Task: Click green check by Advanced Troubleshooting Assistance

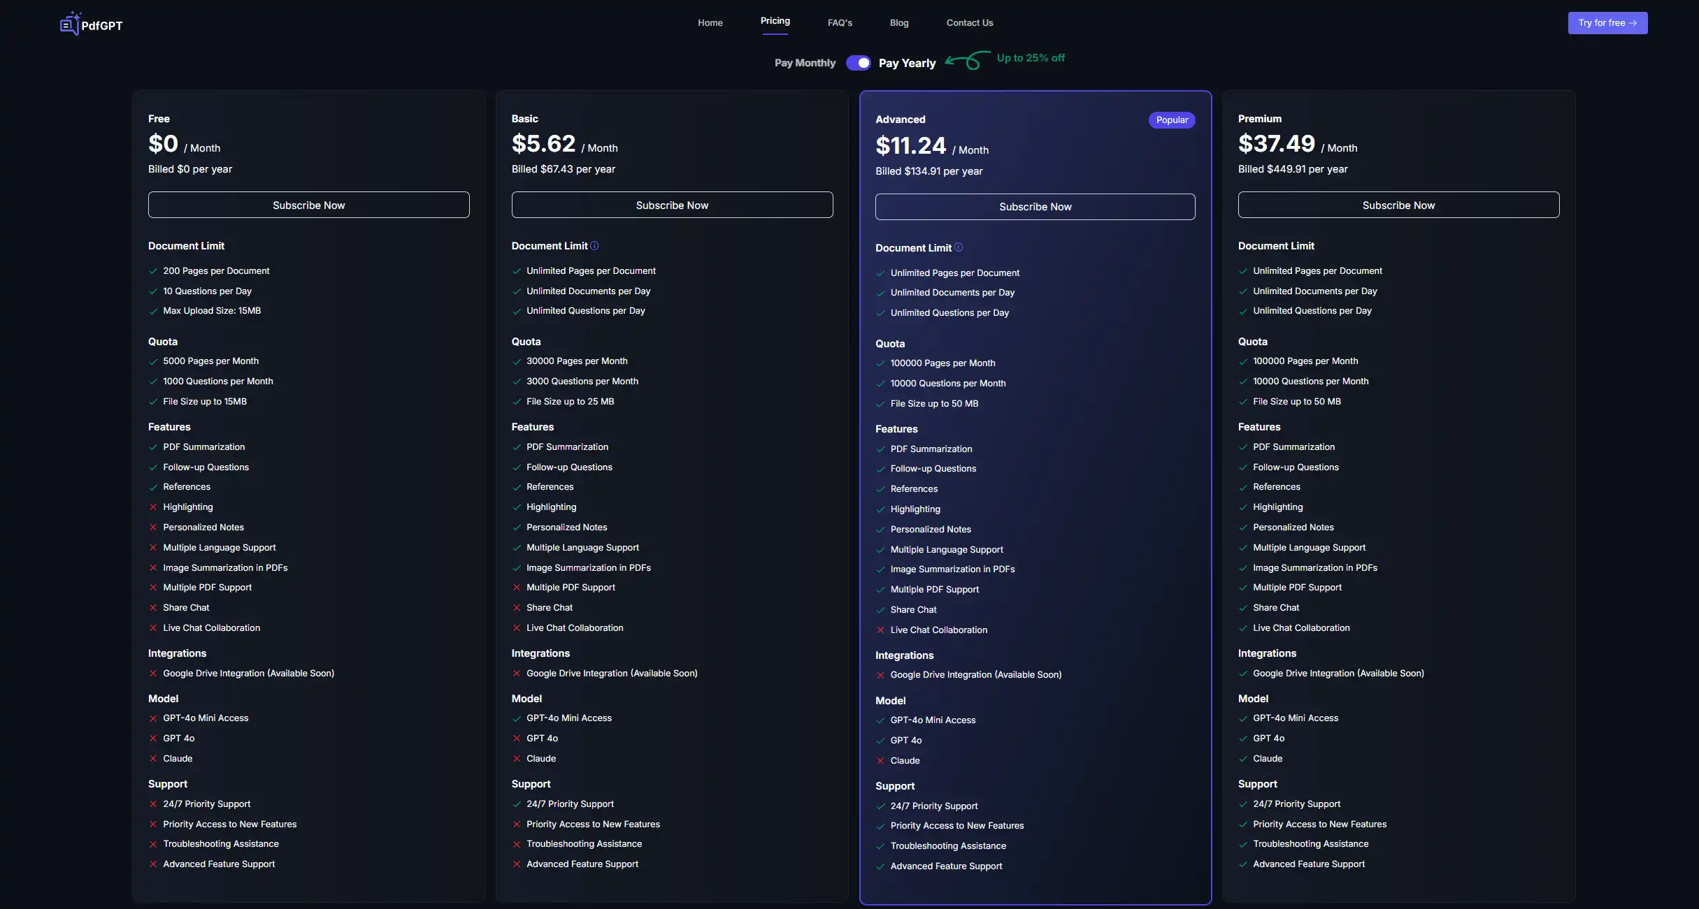Action: tap(880, 846)
